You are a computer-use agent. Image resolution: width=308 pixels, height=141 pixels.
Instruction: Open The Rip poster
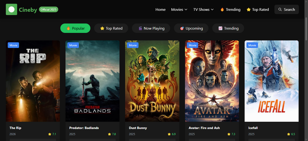coord(33,81)
